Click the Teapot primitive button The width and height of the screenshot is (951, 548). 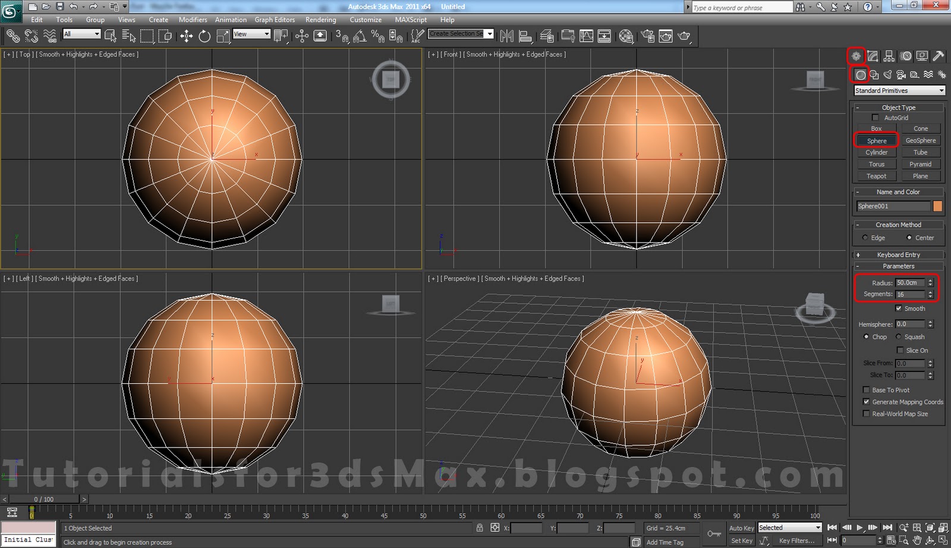tap(876, 176)
